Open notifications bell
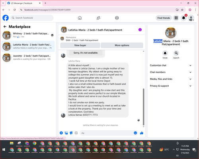The height and width of the screenshot is (159, 199). 183,18
